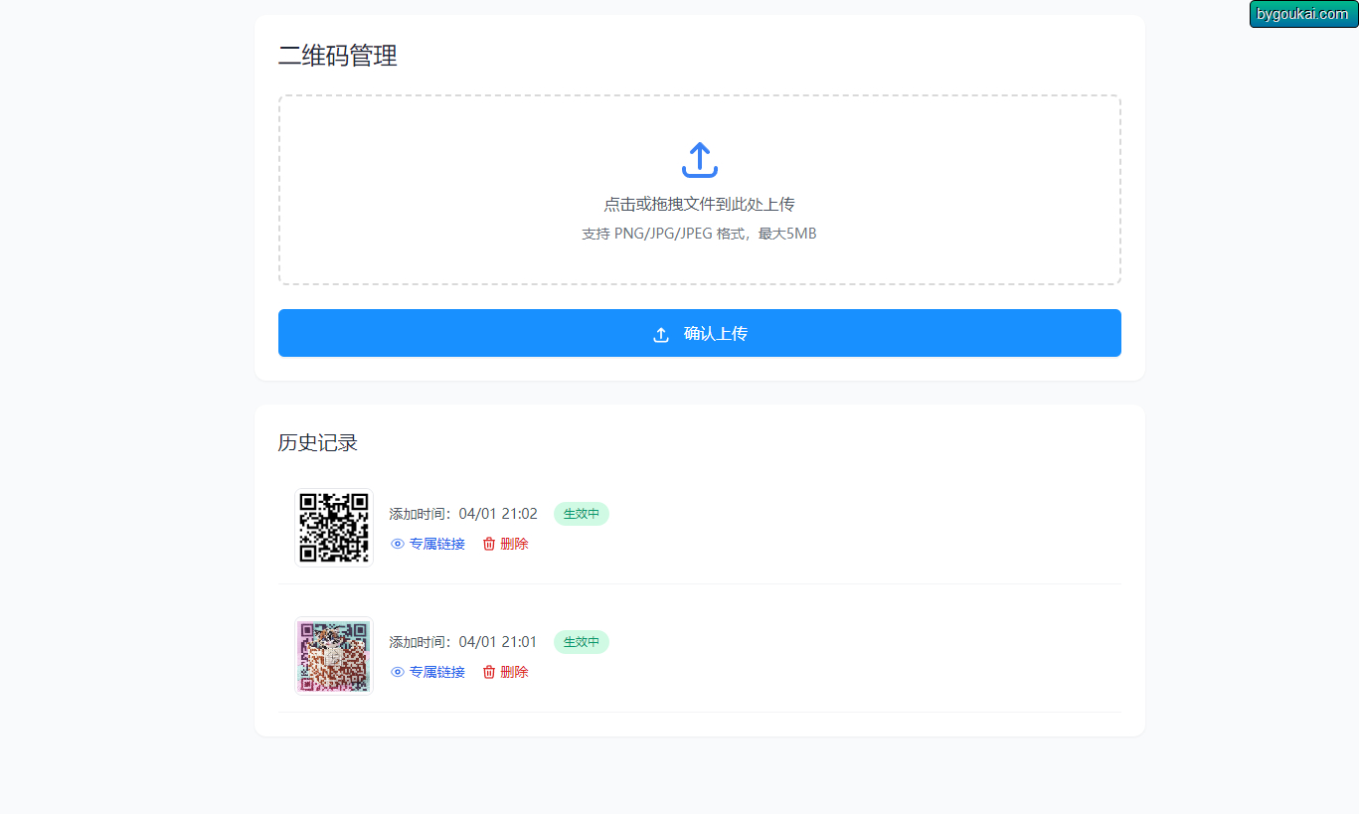This screenshot has height=814, width=1359.
Task: Click 删除 text on the 04/01 21:01 entry
Action: coord(514,672)
